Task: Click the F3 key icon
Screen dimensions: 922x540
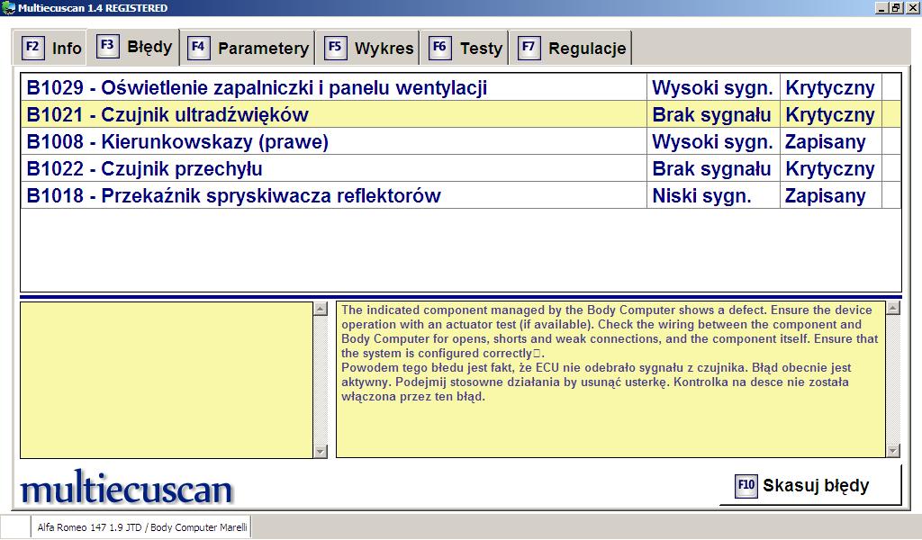Action: pyautogui.click(x=108, y=46)
